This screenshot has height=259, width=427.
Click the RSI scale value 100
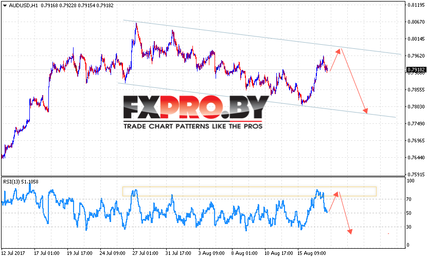411,181
